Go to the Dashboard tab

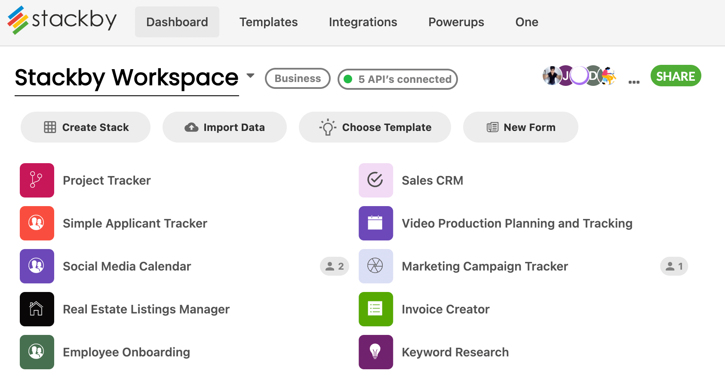(x=177, y=22)
